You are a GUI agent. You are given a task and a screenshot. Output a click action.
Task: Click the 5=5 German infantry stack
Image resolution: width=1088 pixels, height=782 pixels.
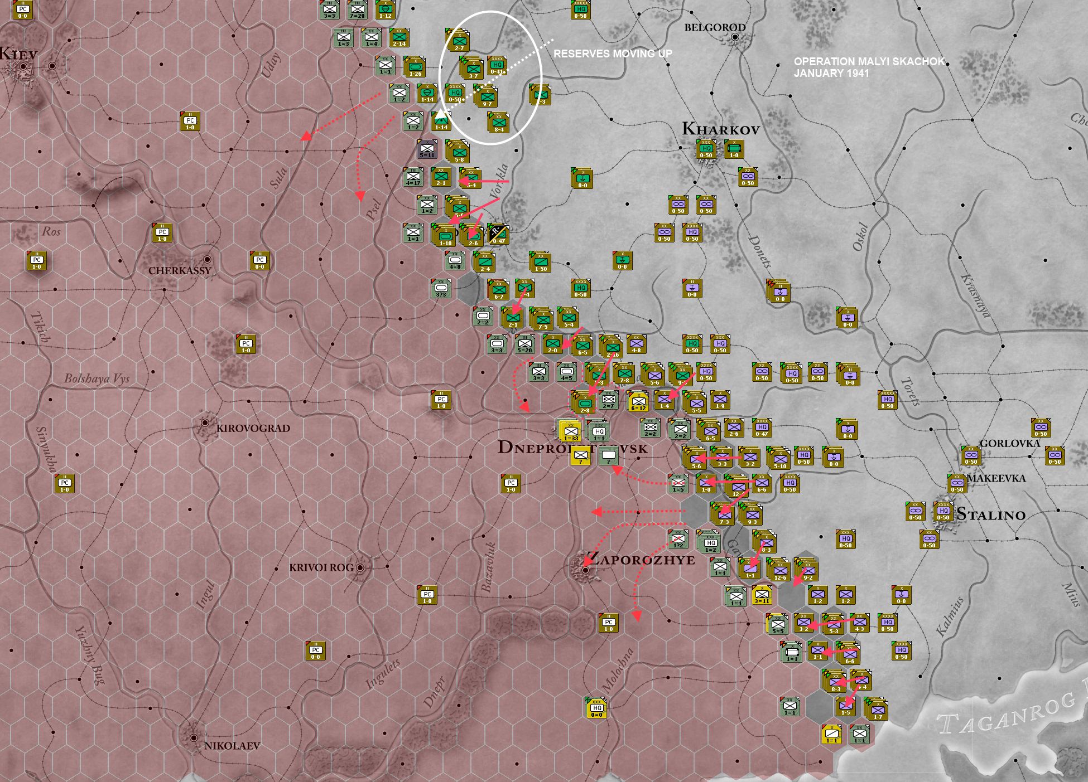(x=777, y=624)
